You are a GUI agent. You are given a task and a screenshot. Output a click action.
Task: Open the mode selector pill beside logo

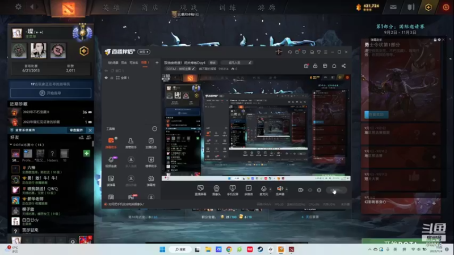[x=144, y=52]
